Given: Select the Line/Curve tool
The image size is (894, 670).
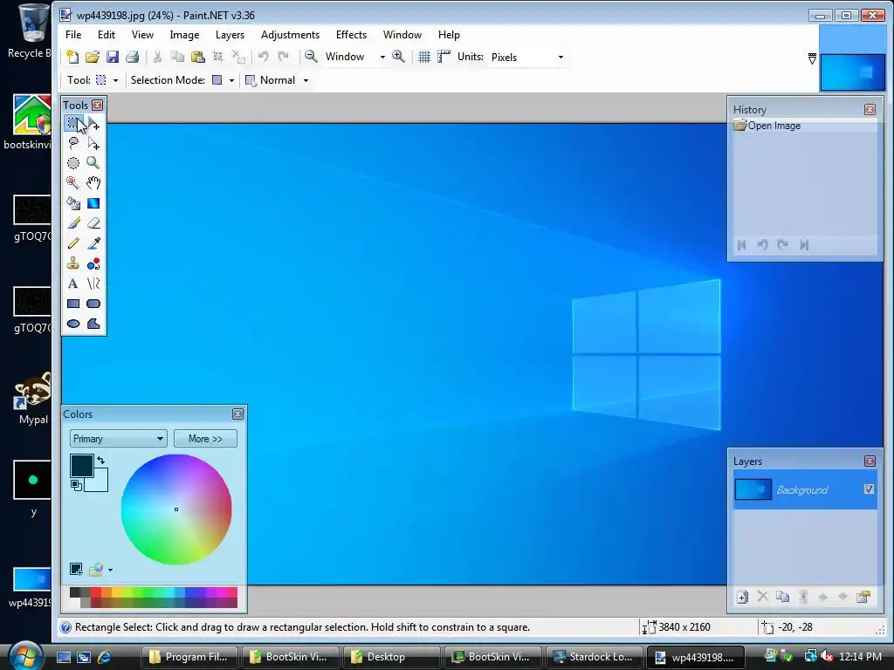Looking at the screenshot, I should pyautogui.click(x=93, y=284).
